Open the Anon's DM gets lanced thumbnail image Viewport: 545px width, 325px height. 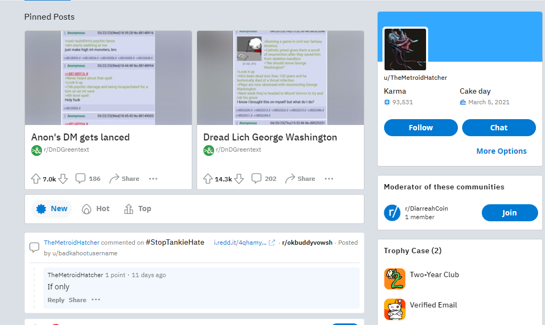[x=108, y=78]
